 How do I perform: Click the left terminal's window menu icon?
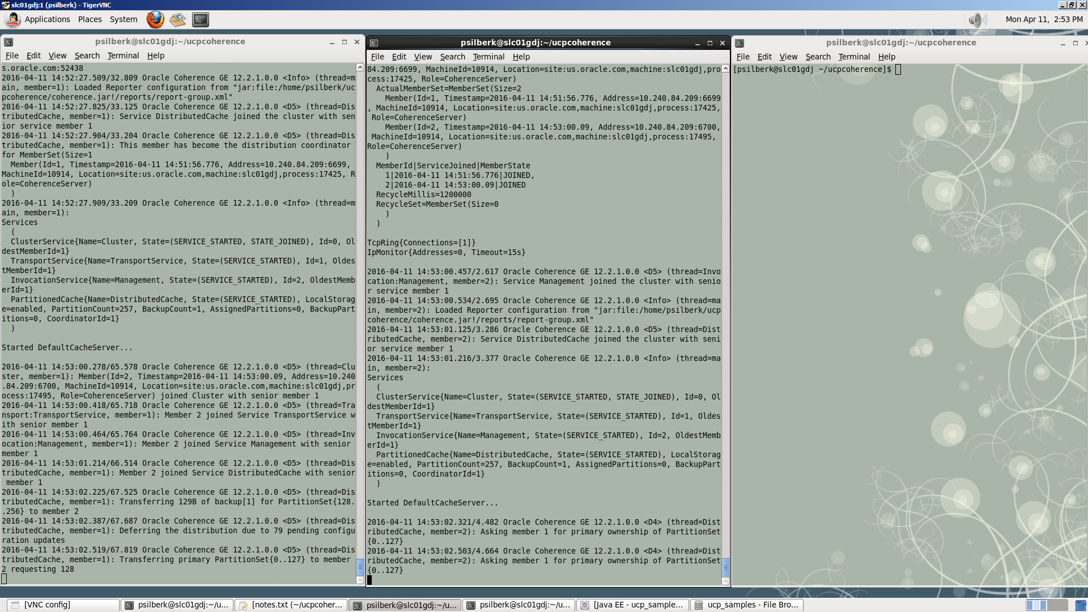click(x=8, y=42)
